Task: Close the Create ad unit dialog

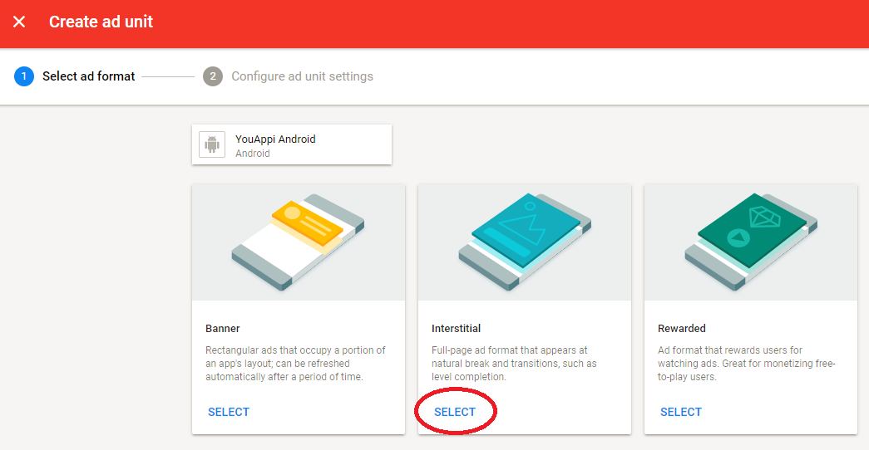Action: (19, 22)
